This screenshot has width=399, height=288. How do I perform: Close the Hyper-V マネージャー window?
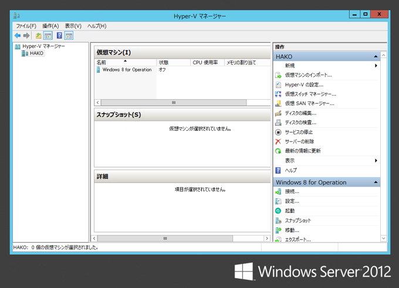coord(379,14)
